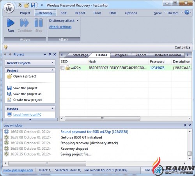Image resolution: width=195 pixels, height=176 pixels.
Task: Click Open a project folder icon
Action: point(9,76)
